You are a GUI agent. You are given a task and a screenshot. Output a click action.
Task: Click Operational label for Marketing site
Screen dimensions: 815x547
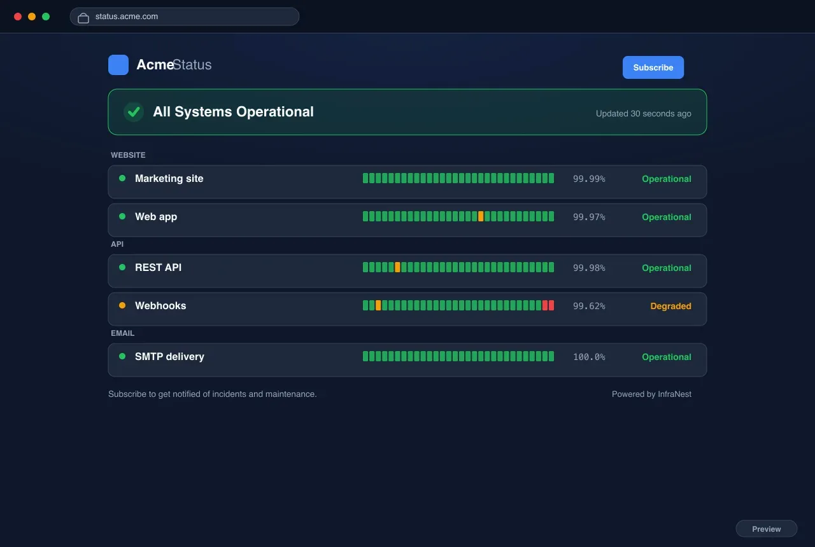click(667, 179)
